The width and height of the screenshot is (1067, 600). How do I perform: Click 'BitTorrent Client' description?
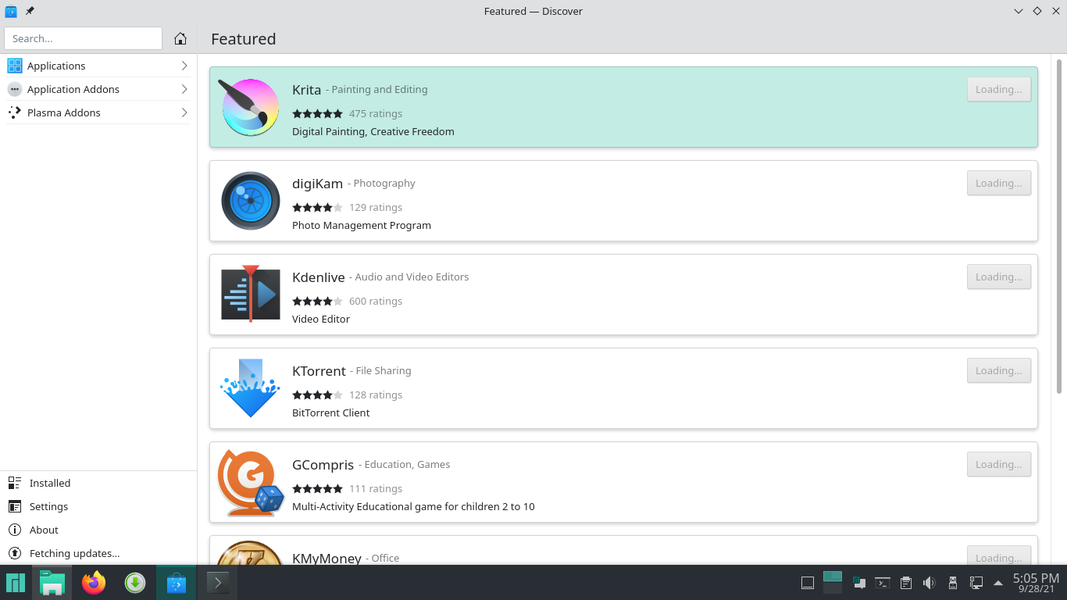[x=331, y=412]
